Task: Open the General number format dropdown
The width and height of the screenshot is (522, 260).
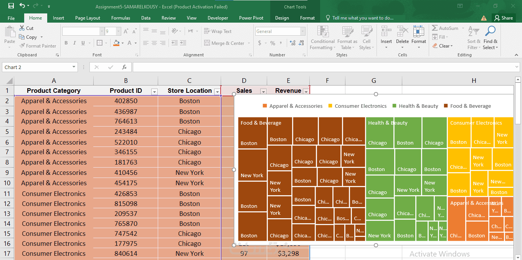Action: click(x=303, y=31)
